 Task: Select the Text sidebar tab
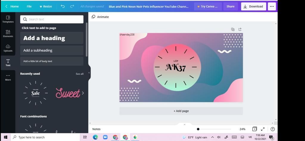pos(8,63)
